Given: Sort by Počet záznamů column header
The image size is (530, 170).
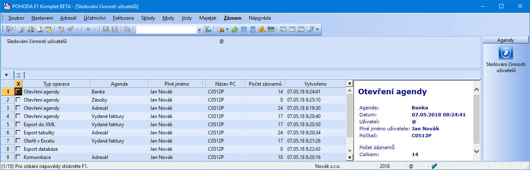Looking at the screenshot, I should (265, 84).
